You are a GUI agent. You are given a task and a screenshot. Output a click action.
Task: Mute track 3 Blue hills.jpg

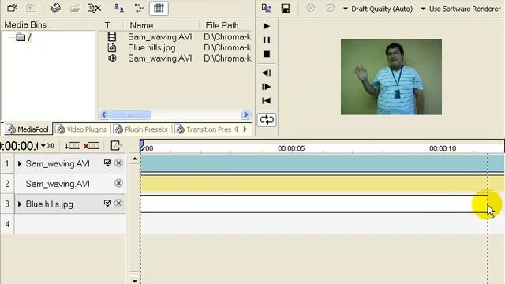[x=118, y=204]
